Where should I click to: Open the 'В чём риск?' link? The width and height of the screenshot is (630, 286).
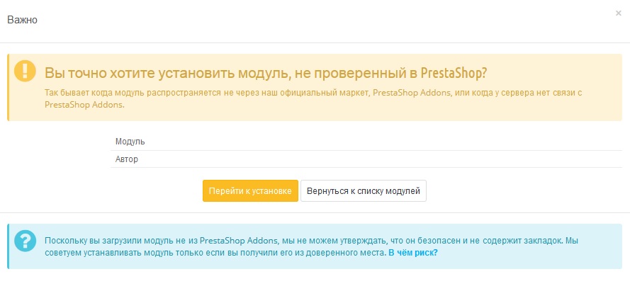[413, 253]
